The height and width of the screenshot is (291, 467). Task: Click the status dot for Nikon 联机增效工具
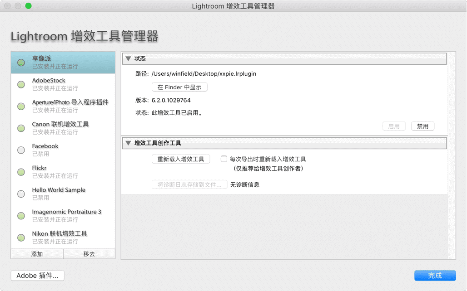21,238
